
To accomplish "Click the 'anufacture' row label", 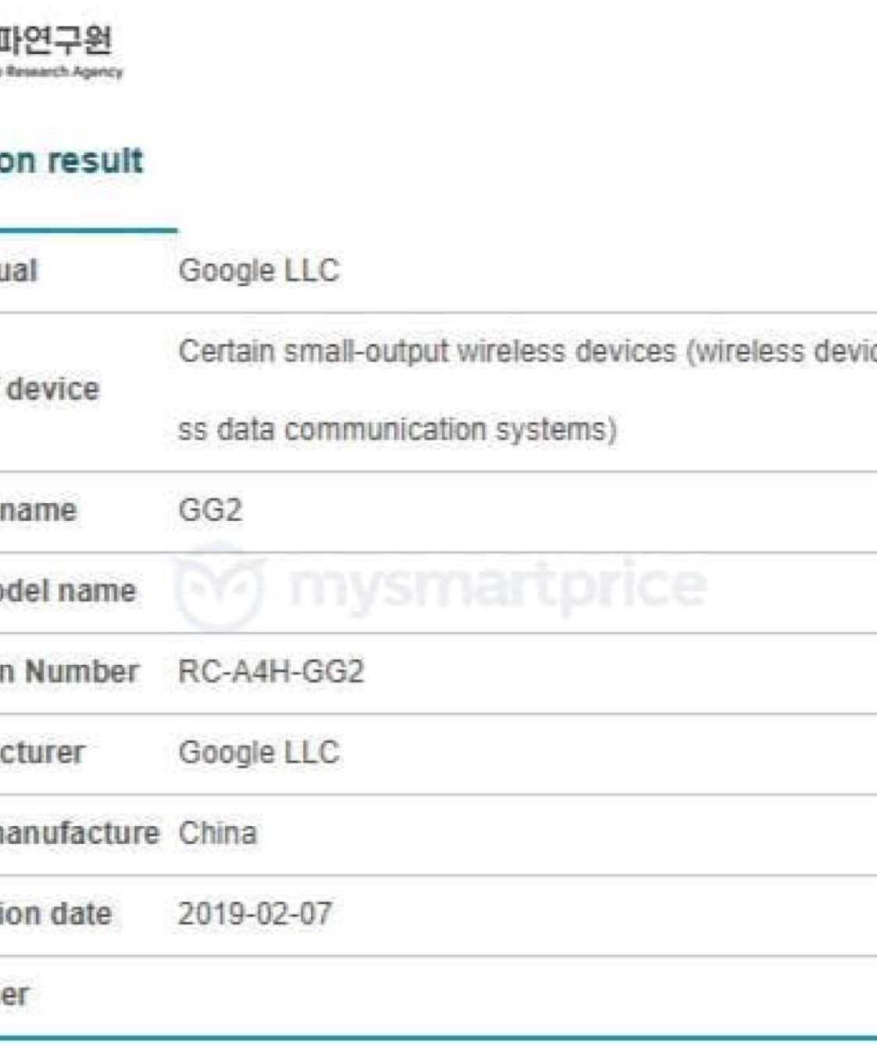I will (x=79, y=833).
